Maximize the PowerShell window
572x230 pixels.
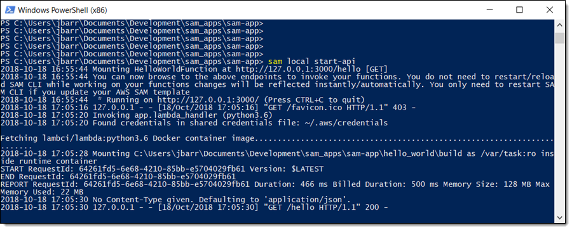pos(519,10)
